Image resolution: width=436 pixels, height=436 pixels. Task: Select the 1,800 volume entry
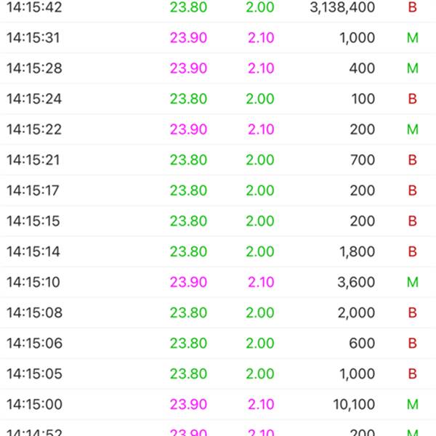click(357, 251)
